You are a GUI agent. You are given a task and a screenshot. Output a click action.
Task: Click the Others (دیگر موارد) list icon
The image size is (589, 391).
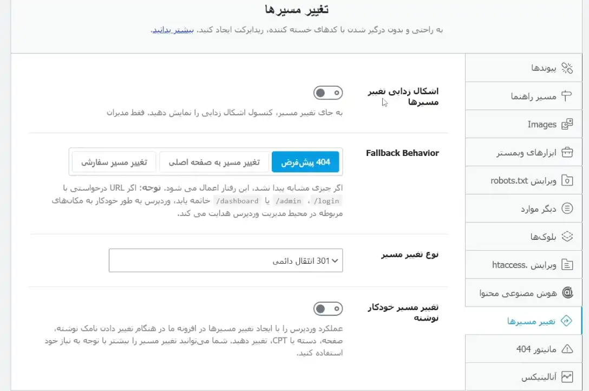567,208
